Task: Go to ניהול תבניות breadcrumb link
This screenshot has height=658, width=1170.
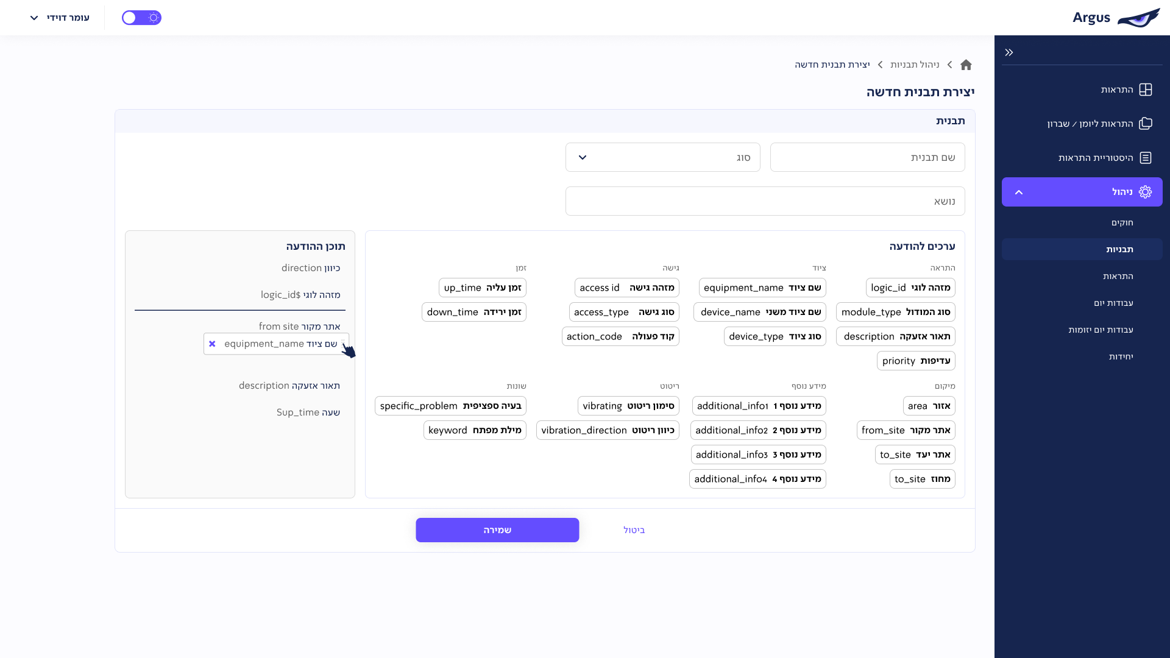Action: click(x=914, y=65)
